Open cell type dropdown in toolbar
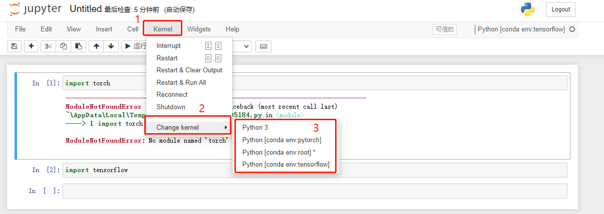This screenshot has width=604, height=214. coord(241,46)
